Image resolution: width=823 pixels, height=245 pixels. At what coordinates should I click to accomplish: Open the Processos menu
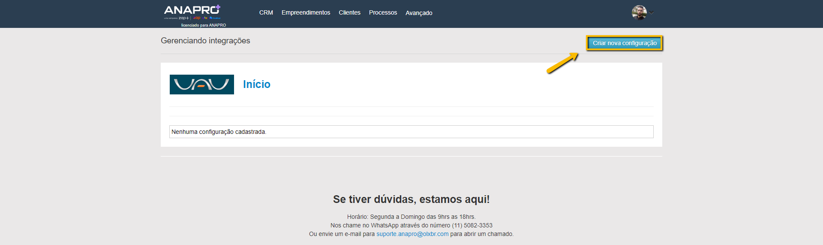click(x=383, y=12)
